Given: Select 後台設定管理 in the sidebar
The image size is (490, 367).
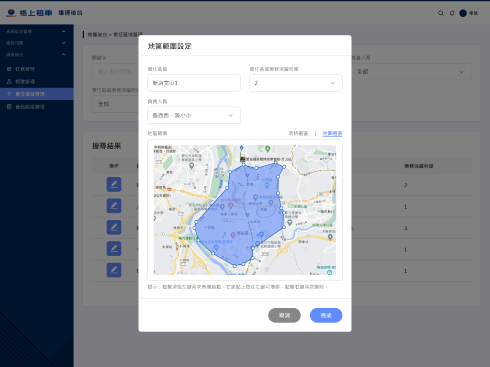Looking at the screenshot, I should coord(30,107).
